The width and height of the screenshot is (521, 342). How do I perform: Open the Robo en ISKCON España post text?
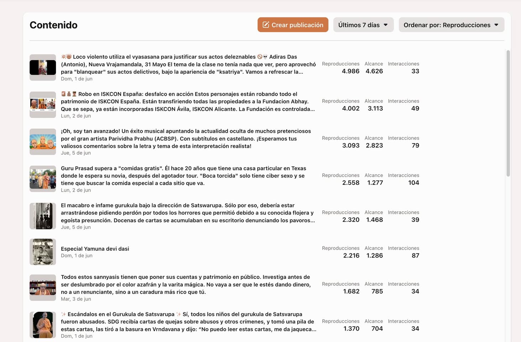(x=188, y=102)
